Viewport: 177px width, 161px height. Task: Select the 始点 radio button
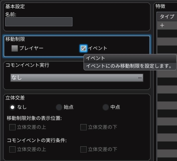point(59,107)
